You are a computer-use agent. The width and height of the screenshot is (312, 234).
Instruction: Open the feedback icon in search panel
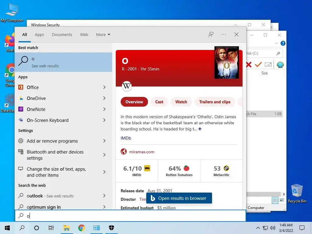[x=211, y=34]
